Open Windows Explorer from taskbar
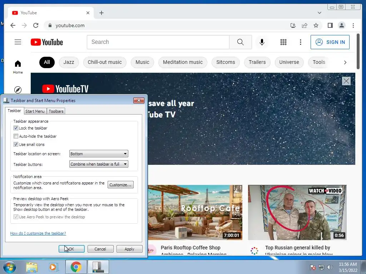Viewport: 366px width, 274px height. click(x=32, y=267)
